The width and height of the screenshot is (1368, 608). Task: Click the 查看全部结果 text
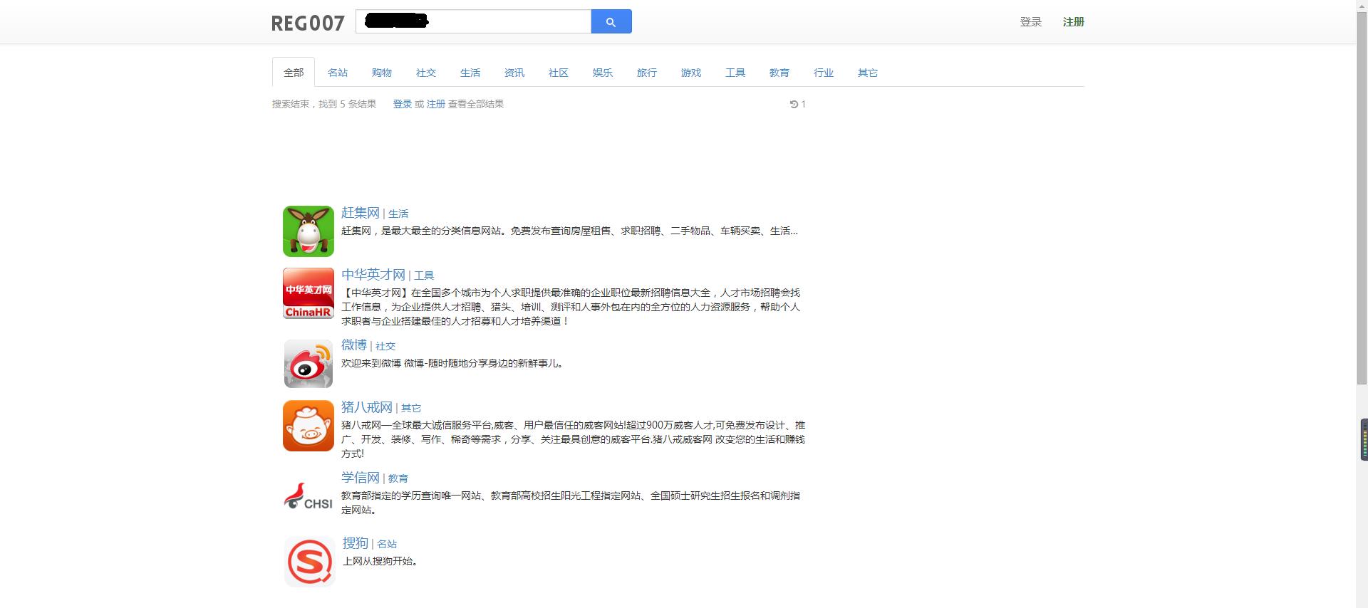pos(476,104)
